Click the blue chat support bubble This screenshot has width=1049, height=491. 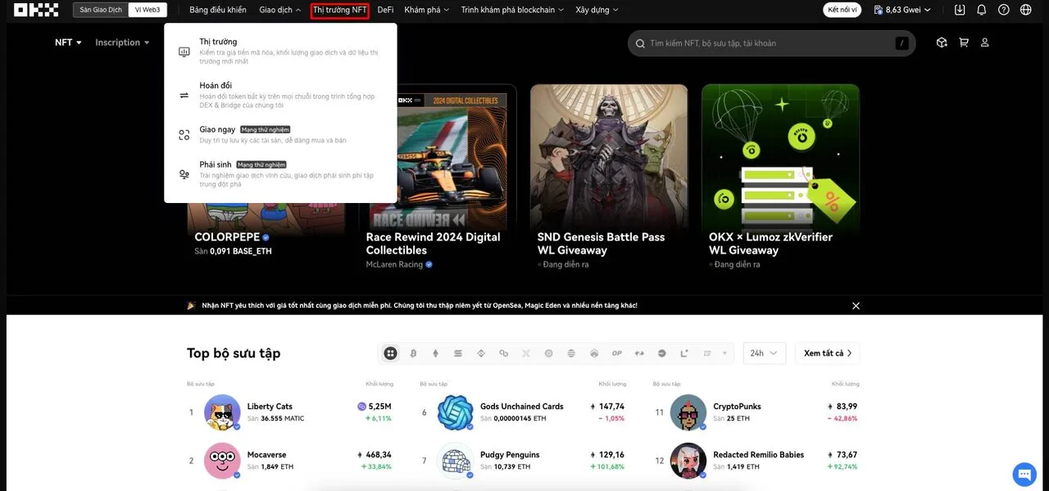1024,474
